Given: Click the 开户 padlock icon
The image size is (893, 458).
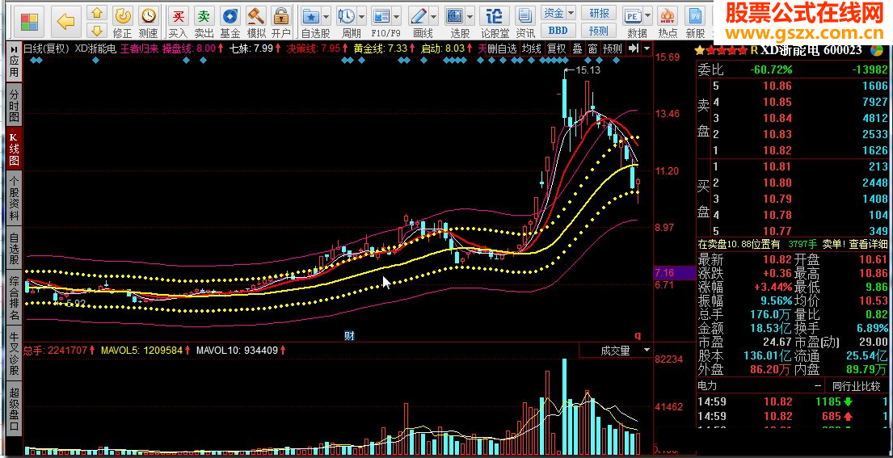Looking at the screenshot, I should point(280,16).
